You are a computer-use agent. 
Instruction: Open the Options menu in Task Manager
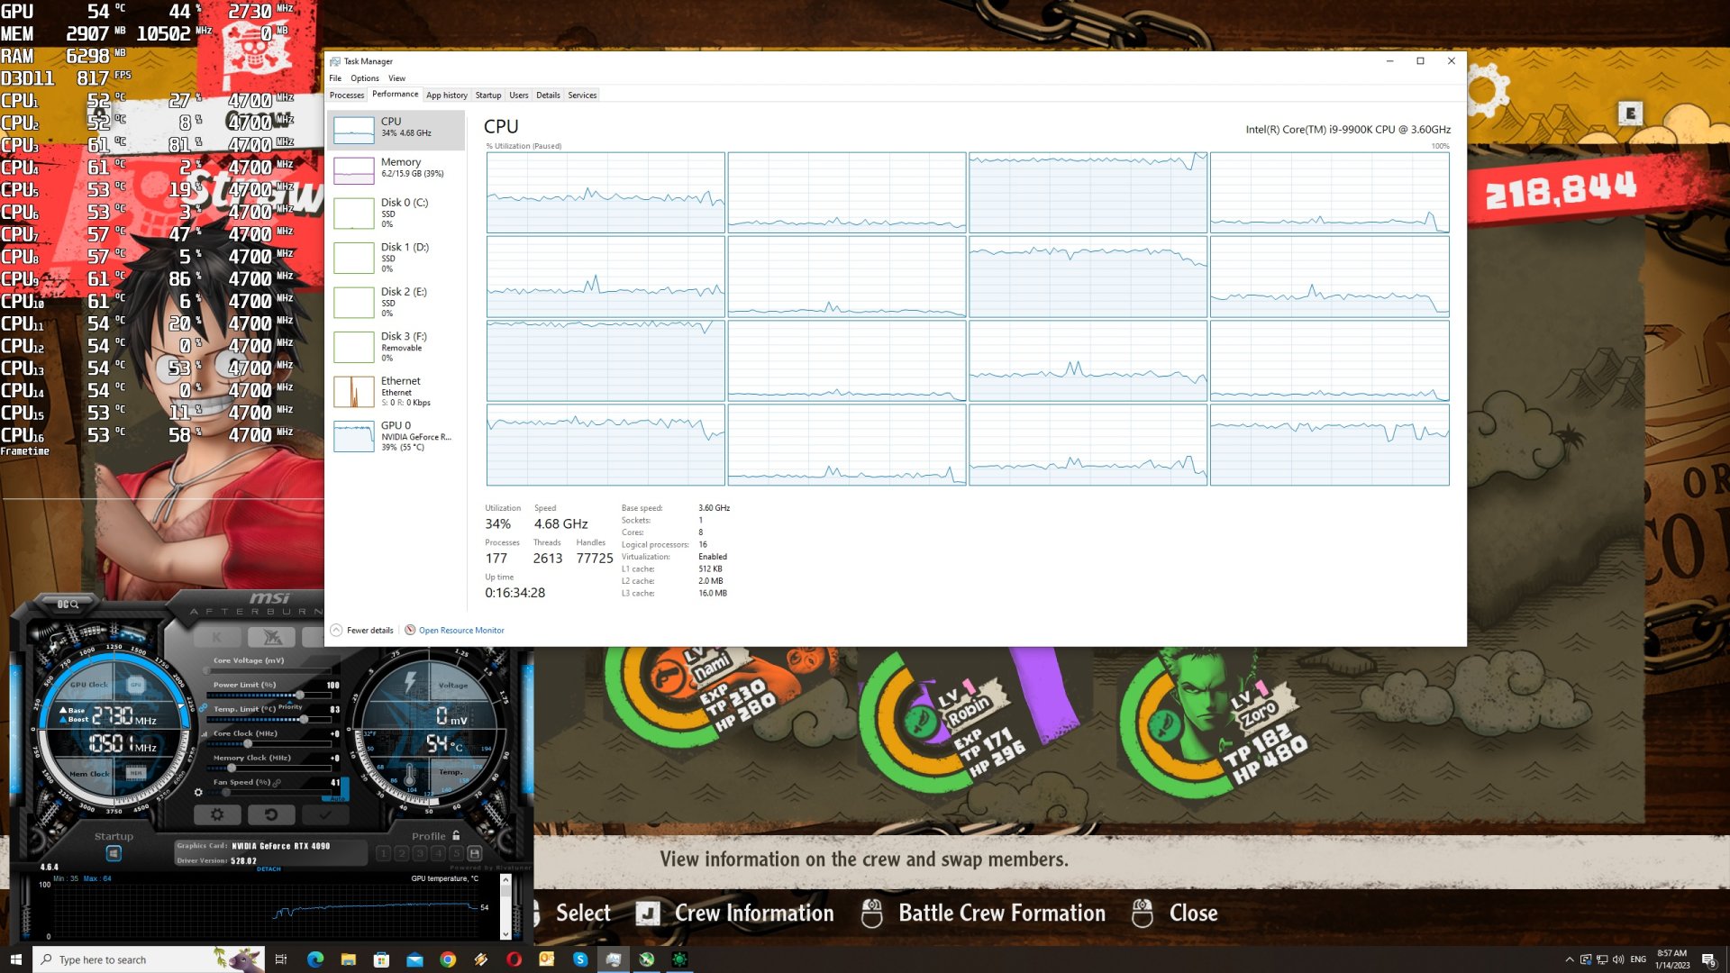pyautogui.click(x=364, y=78)
